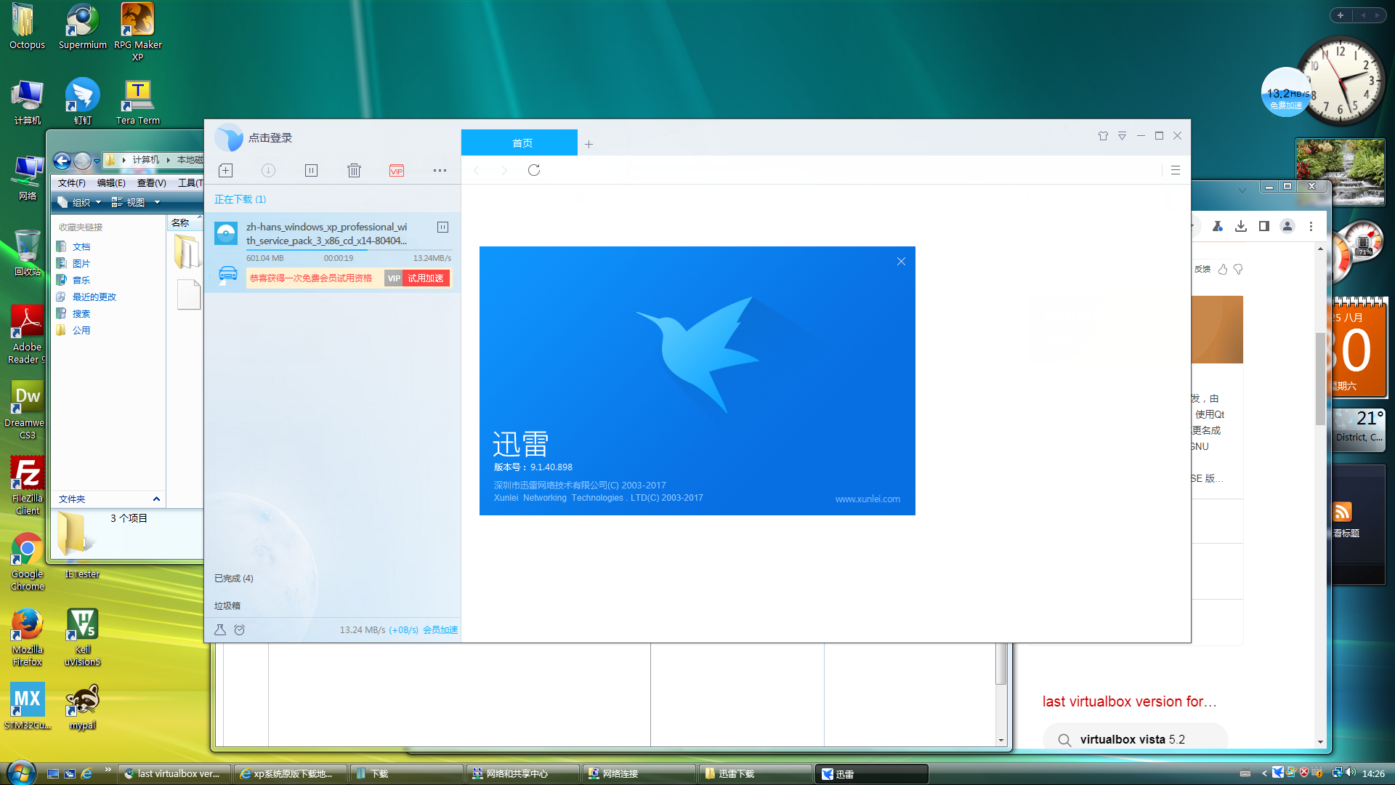Click the pause icon in Xunlei toolbar

click(x=311, y=170)
